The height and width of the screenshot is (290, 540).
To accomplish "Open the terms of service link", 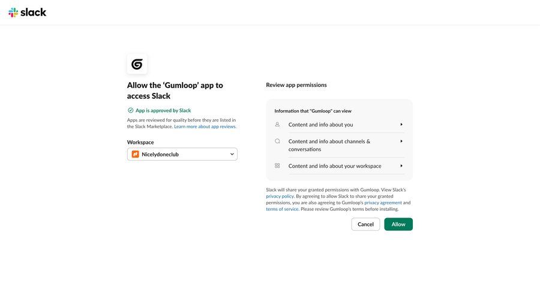I will pyautogui.click(x=282, y=209).
